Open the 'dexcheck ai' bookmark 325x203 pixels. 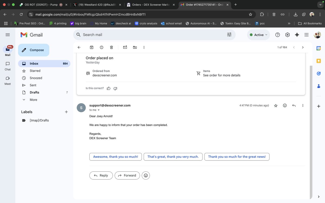pyautogui.click(x=121, y=24)
